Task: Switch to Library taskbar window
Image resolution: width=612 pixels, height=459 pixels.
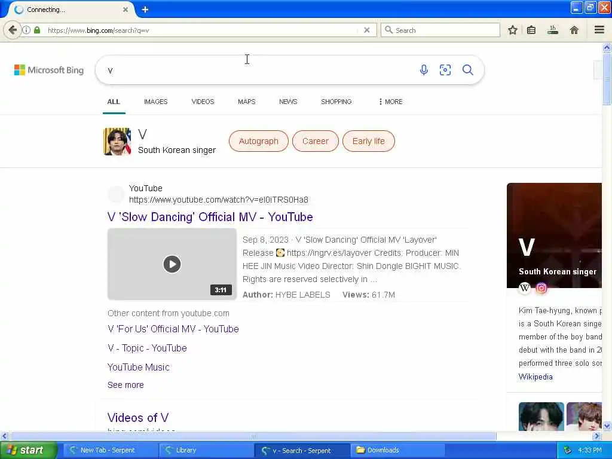Action: coord(206,450)
